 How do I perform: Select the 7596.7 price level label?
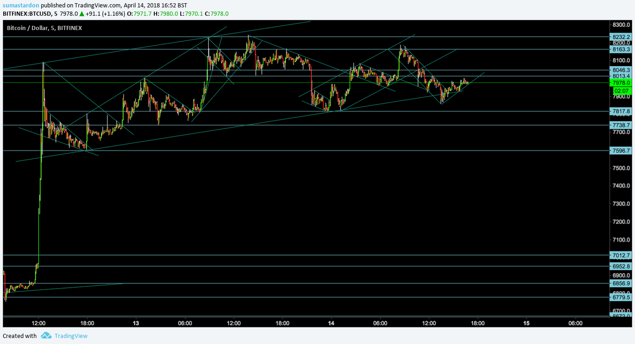(x=621, y=150)
